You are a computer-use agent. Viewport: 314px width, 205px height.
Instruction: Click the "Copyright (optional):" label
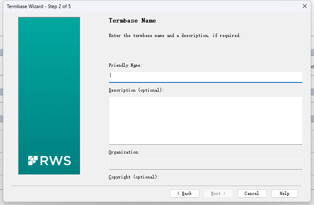click(x=134, y=177)
